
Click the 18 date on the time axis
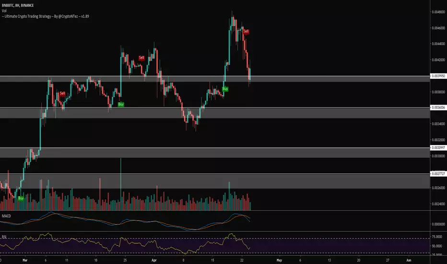[x=96, y=260]
